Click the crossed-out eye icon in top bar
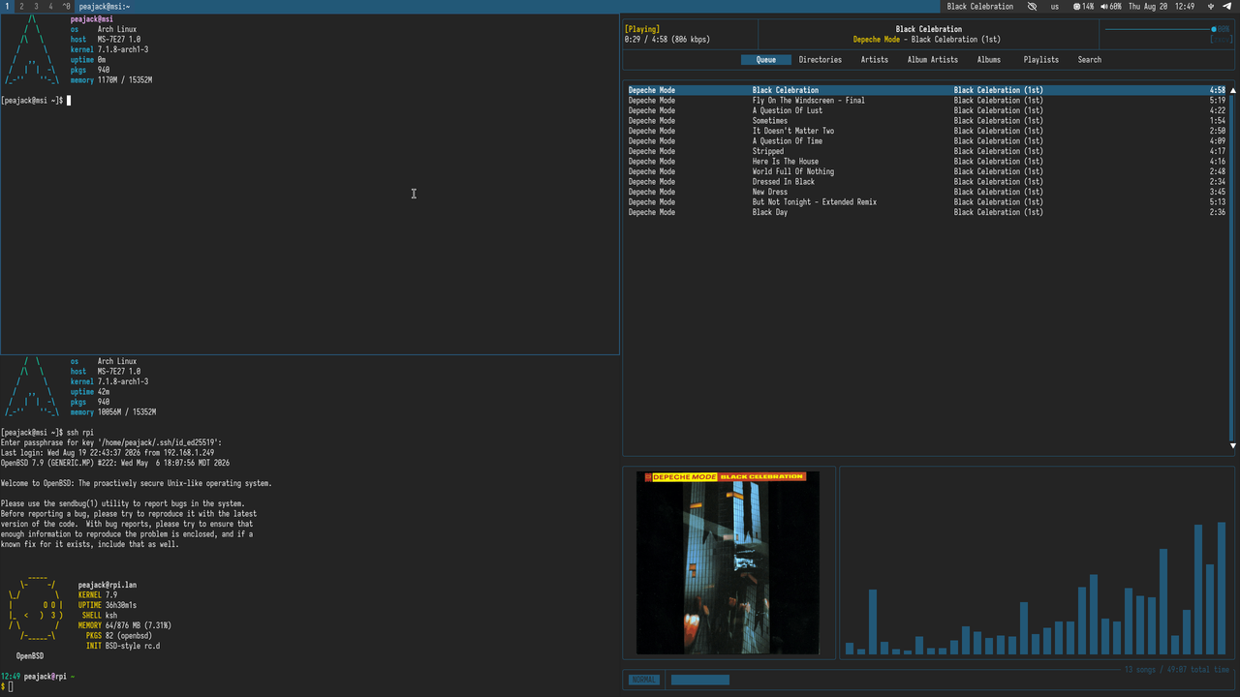The height and width of the screenshot is (697, 1240). coord(1032,7)
